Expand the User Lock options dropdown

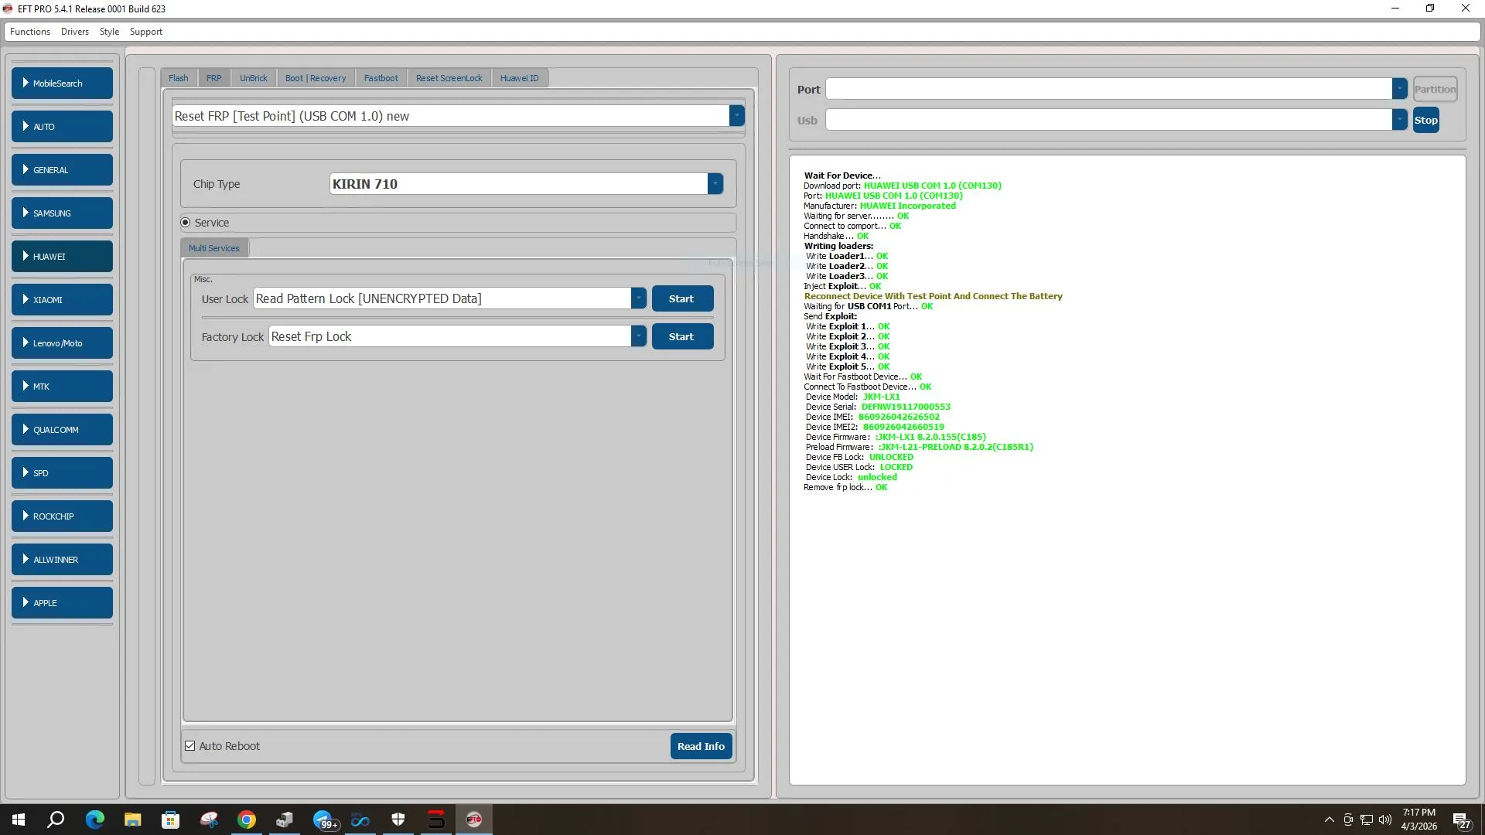[x=639, y=298]
